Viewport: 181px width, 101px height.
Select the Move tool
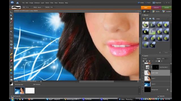[x=11, y=12]
